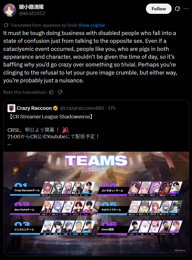Click the k4sen team row in the image

click(140, 228)
